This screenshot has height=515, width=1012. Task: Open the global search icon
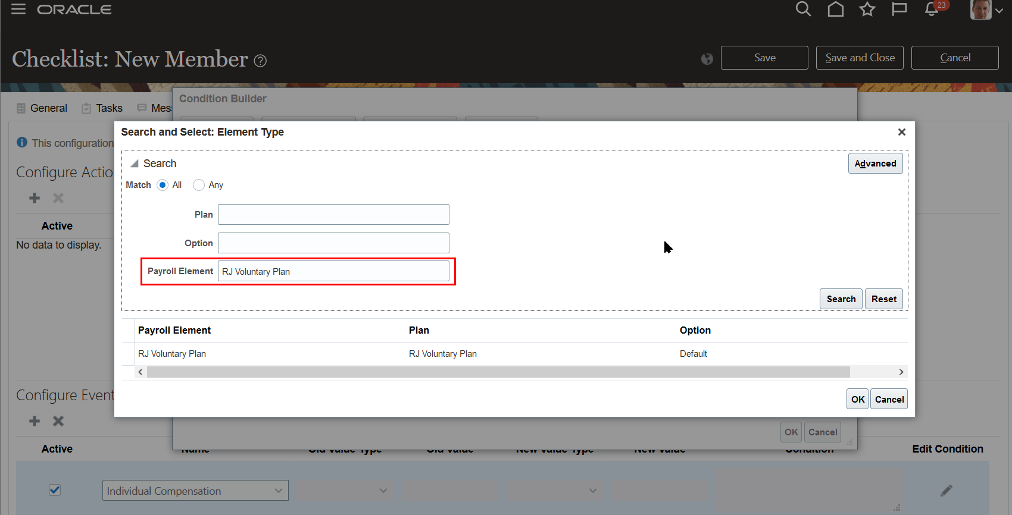click(x=804, y=9)
